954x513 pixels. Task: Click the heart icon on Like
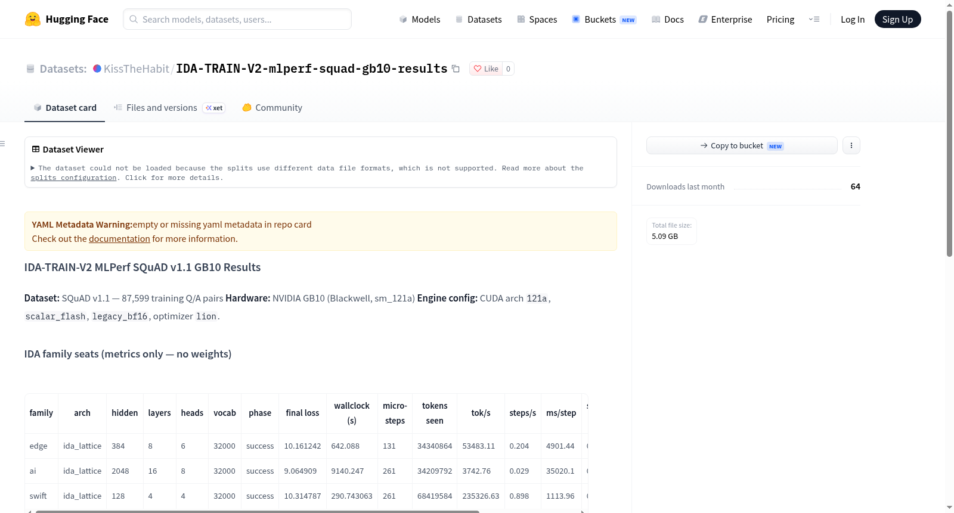(x=478, y=69)
